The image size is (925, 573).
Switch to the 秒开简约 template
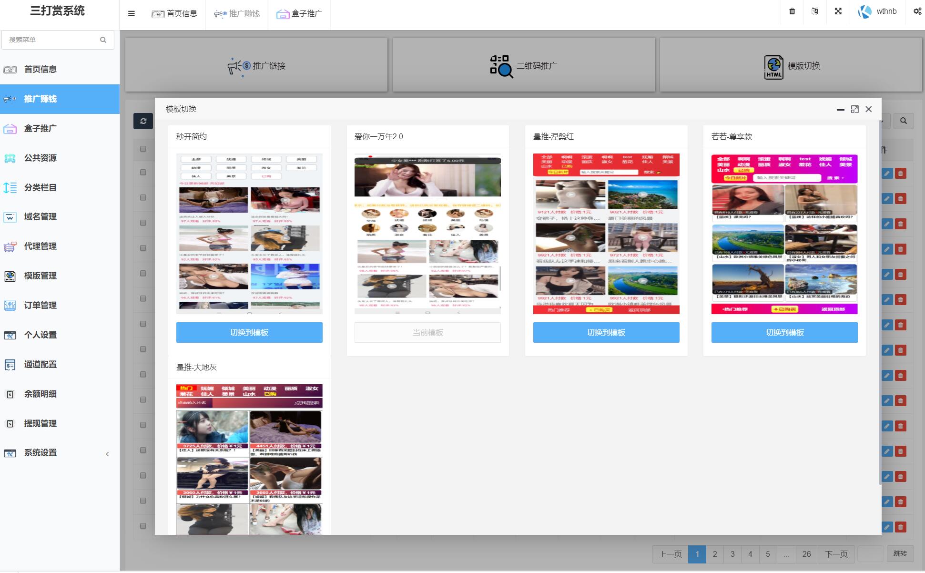pyautogui.click(x=249, y=332)
